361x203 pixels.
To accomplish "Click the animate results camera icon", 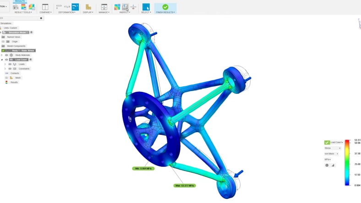I will pyautogui.click(x=16, y=7).
